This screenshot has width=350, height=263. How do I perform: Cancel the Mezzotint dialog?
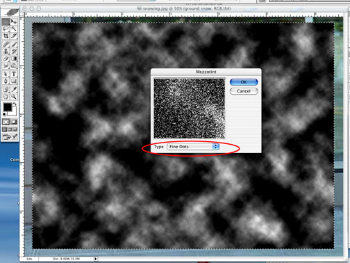tap(244, 91)
